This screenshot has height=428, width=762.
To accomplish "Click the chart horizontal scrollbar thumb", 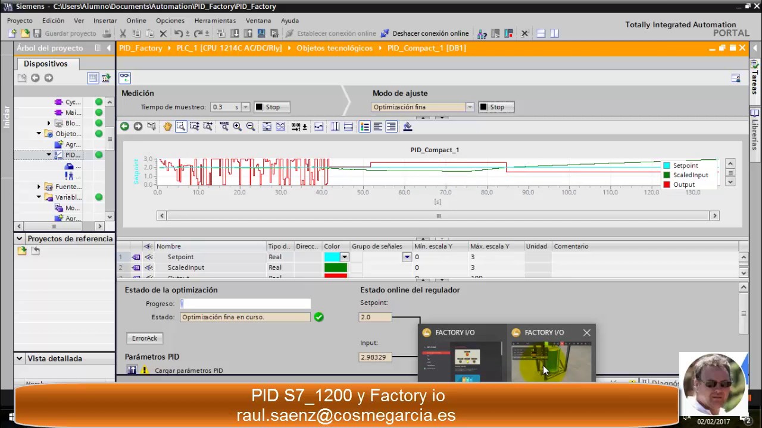I will tap(439, 216).
